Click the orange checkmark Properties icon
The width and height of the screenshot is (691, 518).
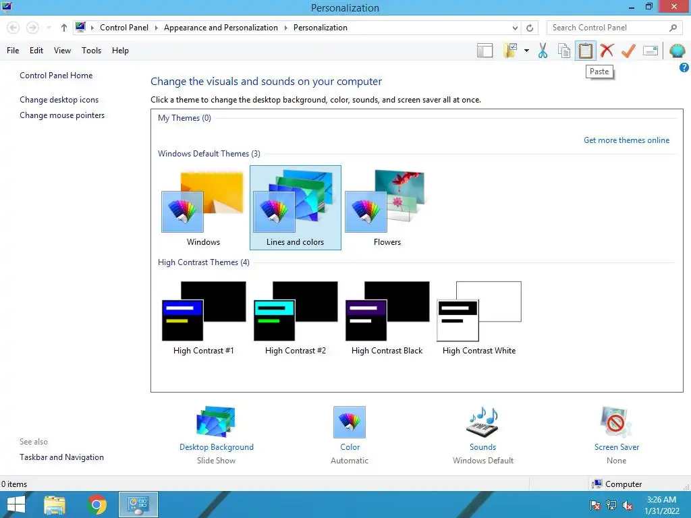tap(628, 51)
